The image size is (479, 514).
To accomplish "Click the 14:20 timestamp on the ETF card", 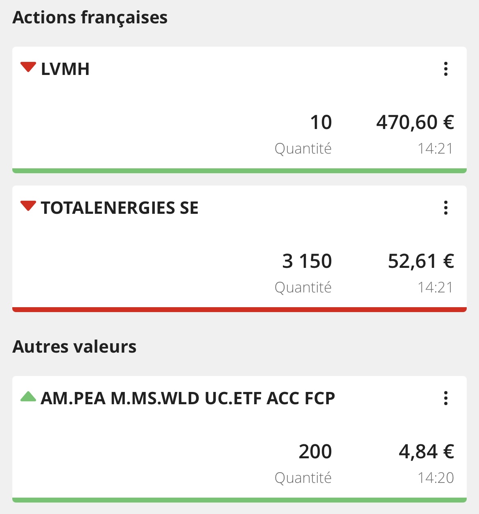I will click(x=436, y=478).
